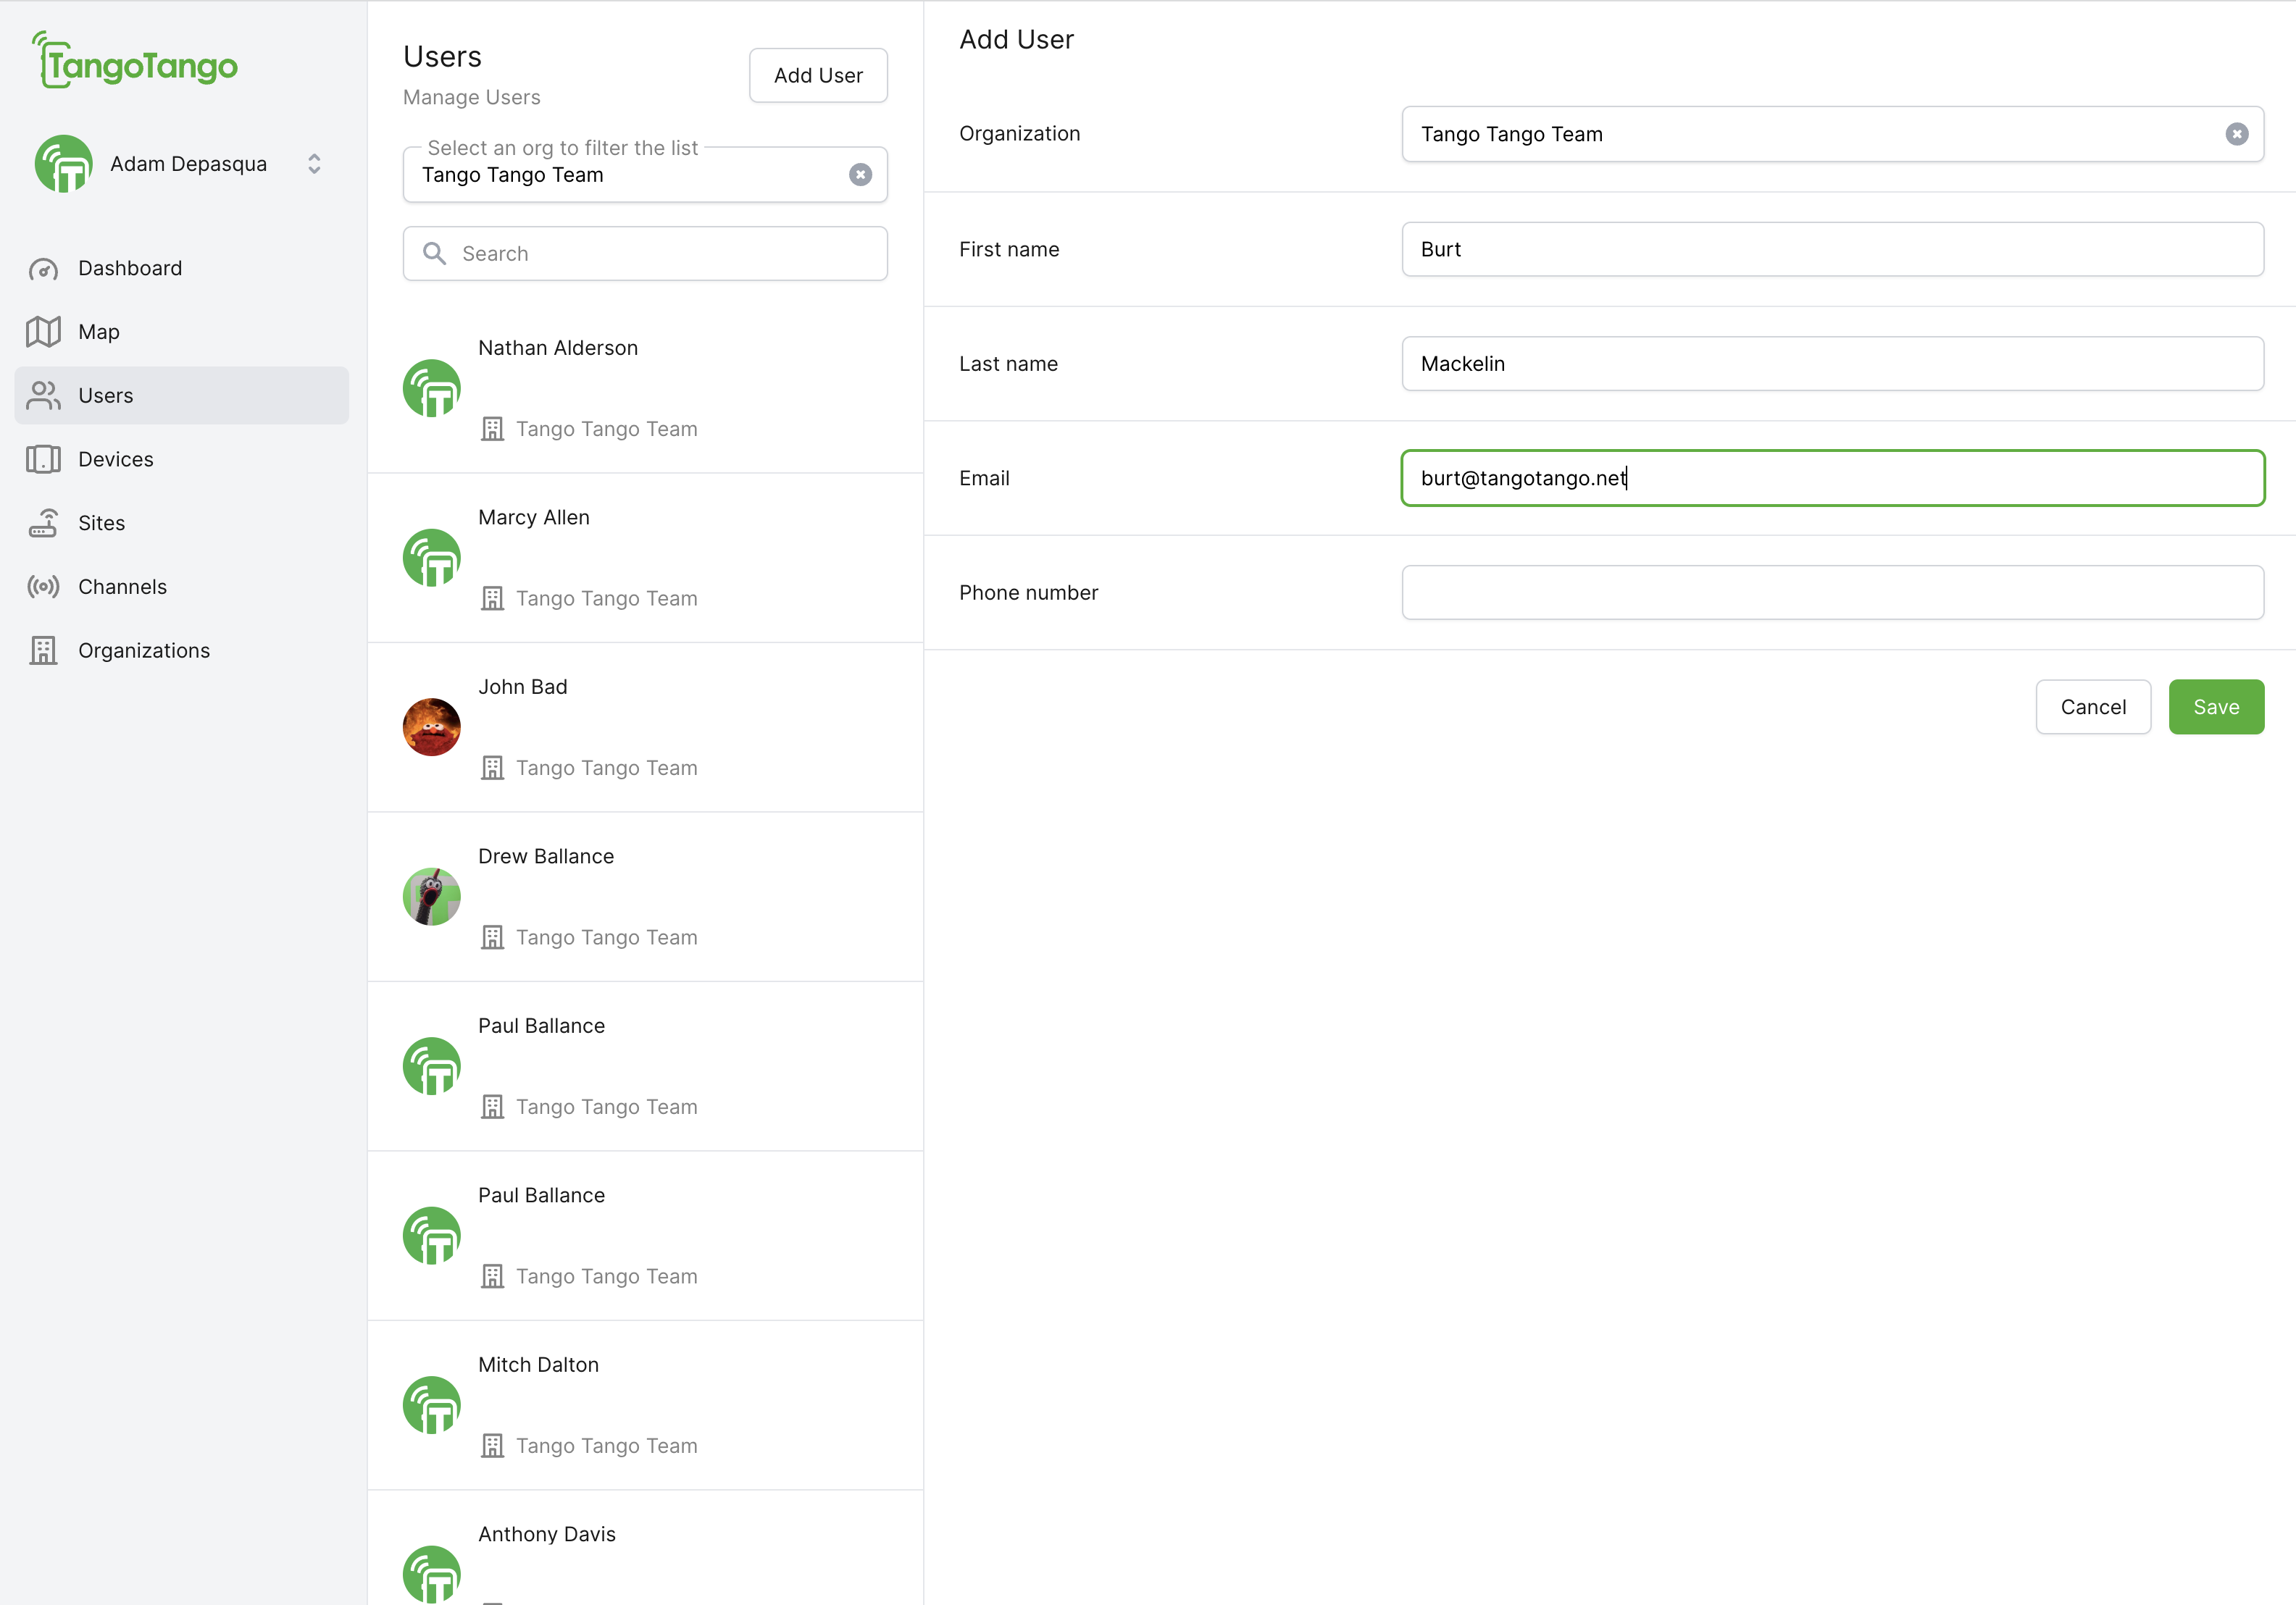Expand the Adam Depasqua account switcher
This screenshot has height=1605, width=2296.
click(x=314, y=164)
